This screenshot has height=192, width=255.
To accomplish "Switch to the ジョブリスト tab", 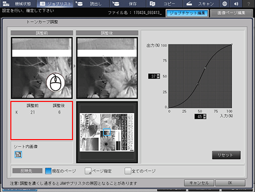I will tap(55, 3).
